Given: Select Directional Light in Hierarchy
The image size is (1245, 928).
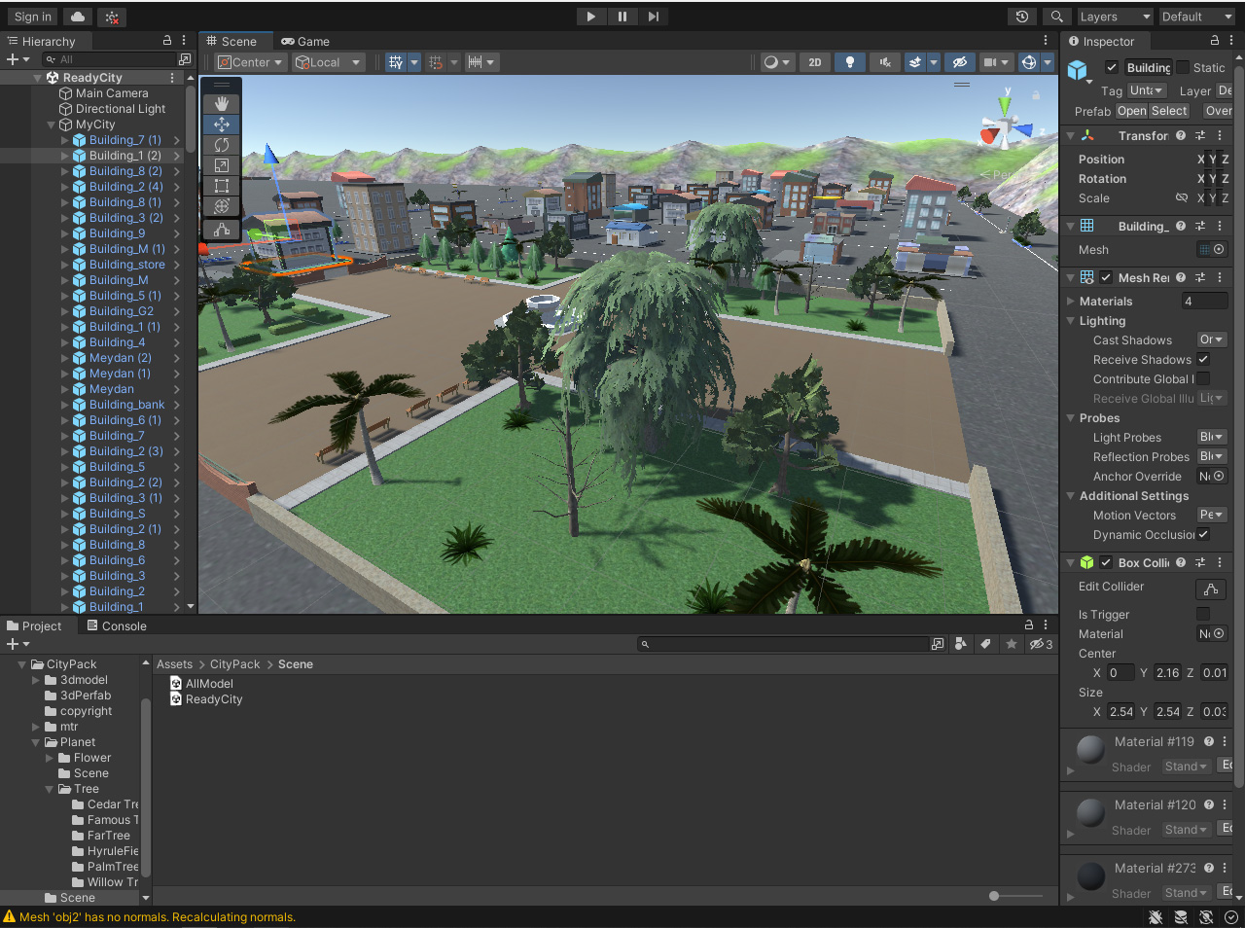Looking at the screenshot, I should pos(121,109).
